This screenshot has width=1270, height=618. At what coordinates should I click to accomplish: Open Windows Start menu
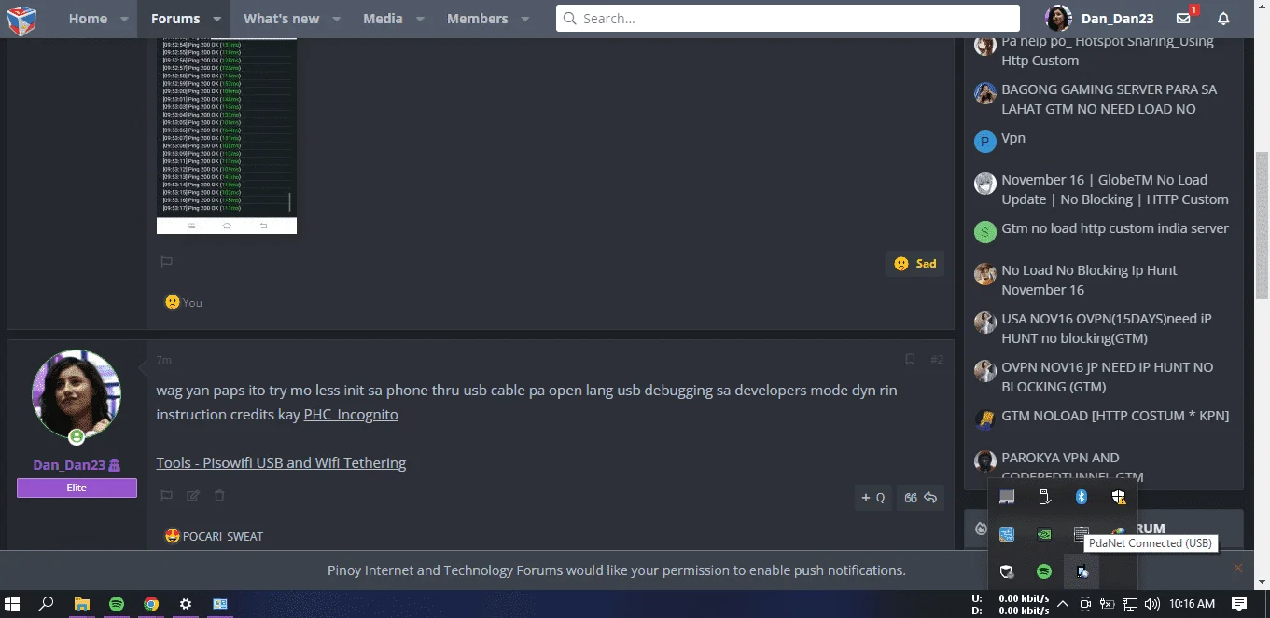coord(13,604)
